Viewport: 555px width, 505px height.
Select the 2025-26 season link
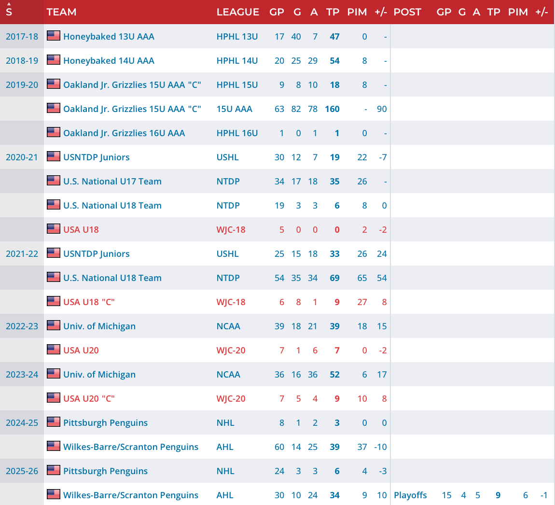22,471
